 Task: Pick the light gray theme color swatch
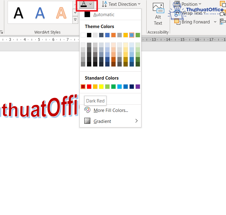pyautogui.click(x=95, y=35)
